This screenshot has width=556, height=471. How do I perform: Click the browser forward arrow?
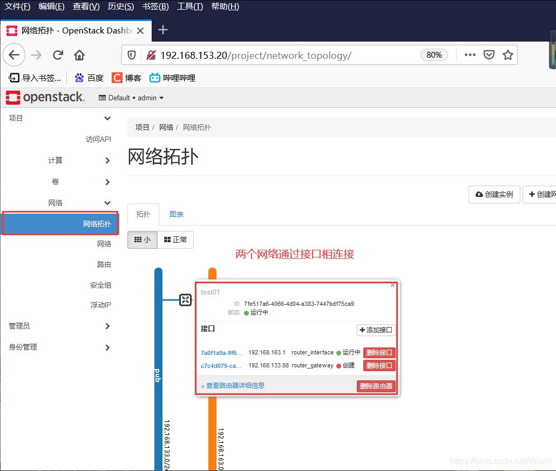click(36, 55)
